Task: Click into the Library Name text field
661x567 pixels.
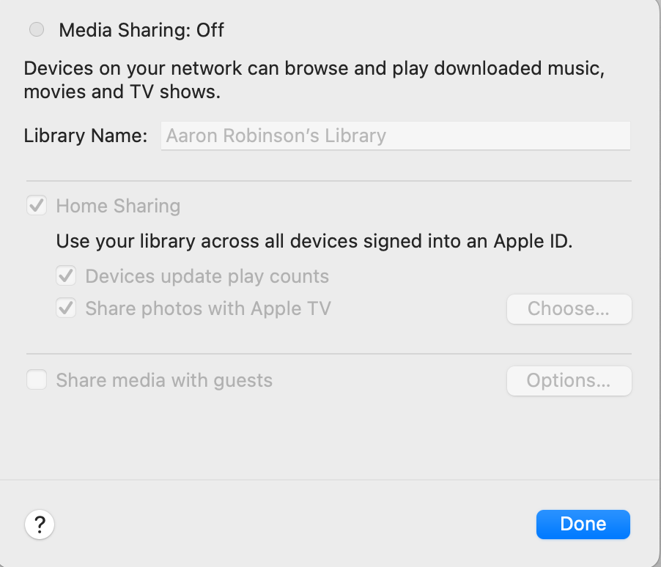Action: (395, 136)
